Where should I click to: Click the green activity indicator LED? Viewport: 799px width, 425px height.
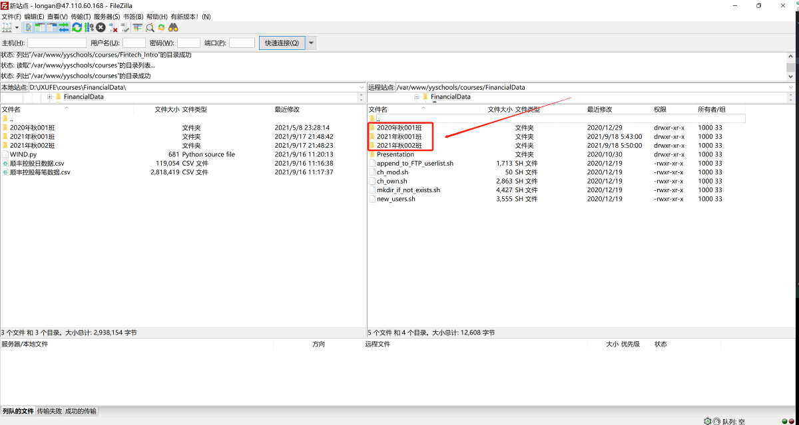pos(784,421)
